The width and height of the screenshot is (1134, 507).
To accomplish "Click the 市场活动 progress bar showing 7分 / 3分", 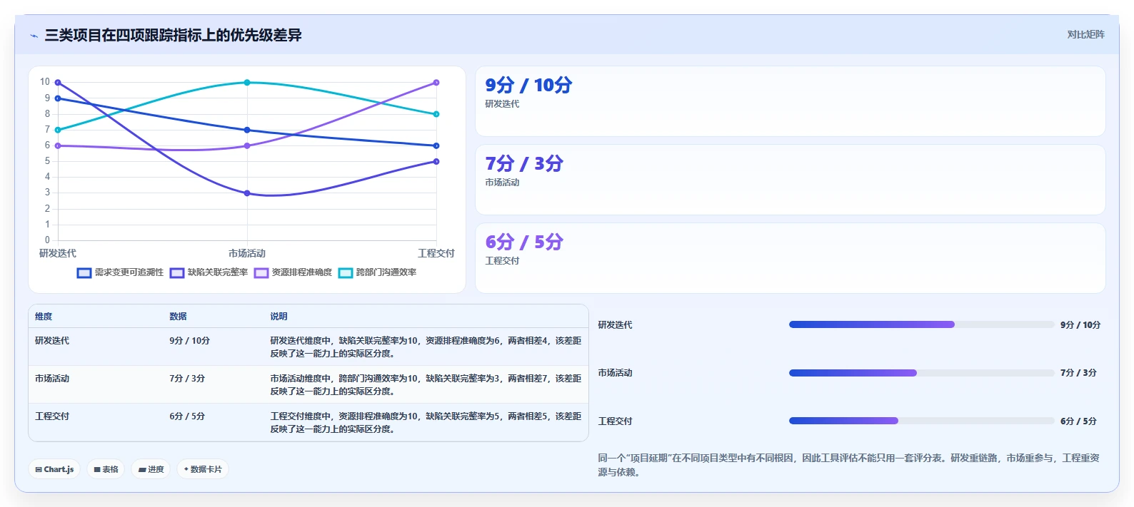I will (x=921, y=373).
